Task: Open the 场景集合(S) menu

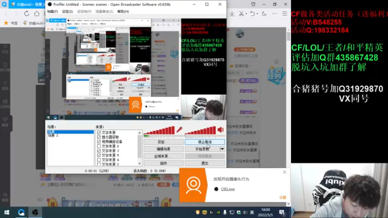Action: [x=104, y=12]
